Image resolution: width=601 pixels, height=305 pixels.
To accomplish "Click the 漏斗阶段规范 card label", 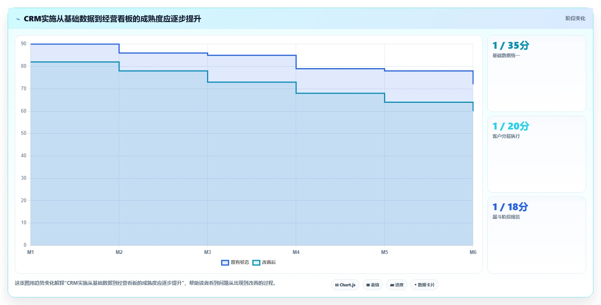I will point(506,217).
